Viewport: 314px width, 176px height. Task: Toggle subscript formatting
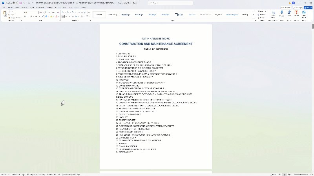point(40,16)
